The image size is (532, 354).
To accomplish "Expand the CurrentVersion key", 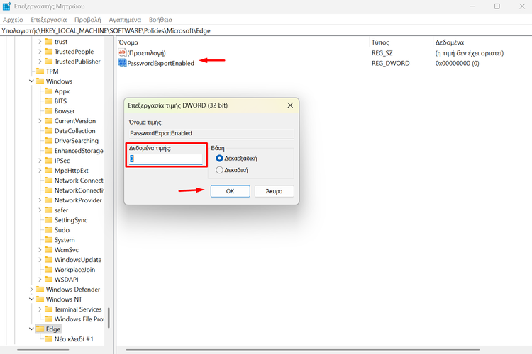I will point(40,121).
